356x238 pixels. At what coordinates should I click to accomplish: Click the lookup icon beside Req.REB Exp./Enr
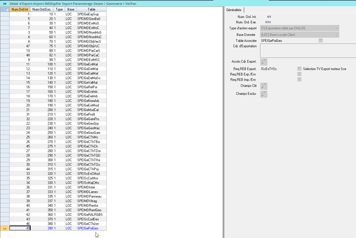click(299, 74)
